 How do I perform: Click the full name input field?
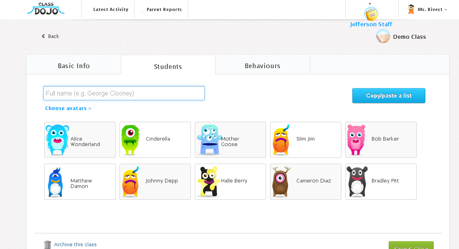(123, 93)
